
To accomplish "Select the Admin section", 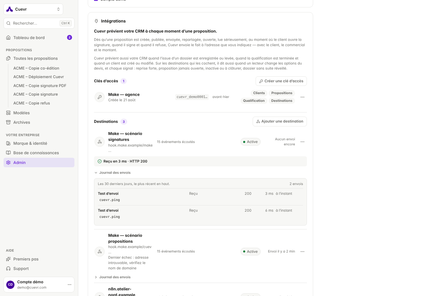I will click(39, 163).
